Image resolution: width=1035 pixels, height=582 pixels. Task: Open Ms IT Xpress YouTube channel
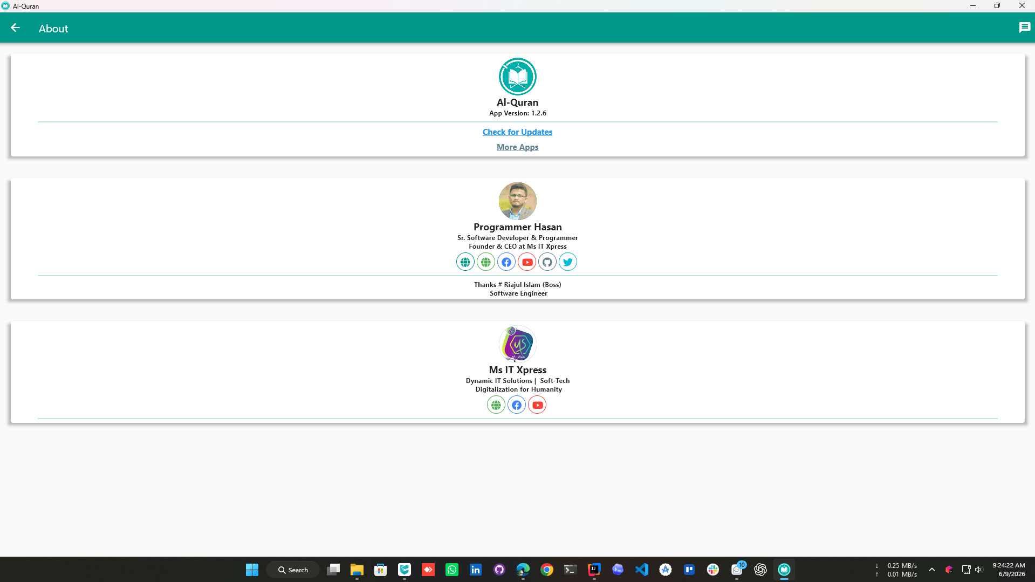point(537,405)
